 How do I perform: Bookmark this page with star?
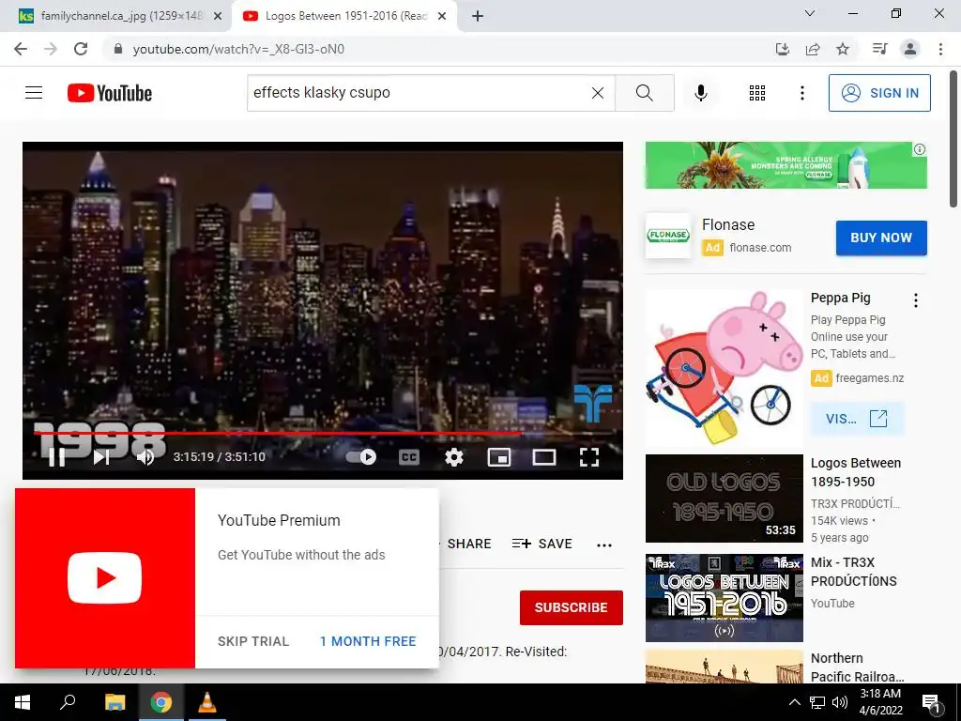click(x=843, y=49)
